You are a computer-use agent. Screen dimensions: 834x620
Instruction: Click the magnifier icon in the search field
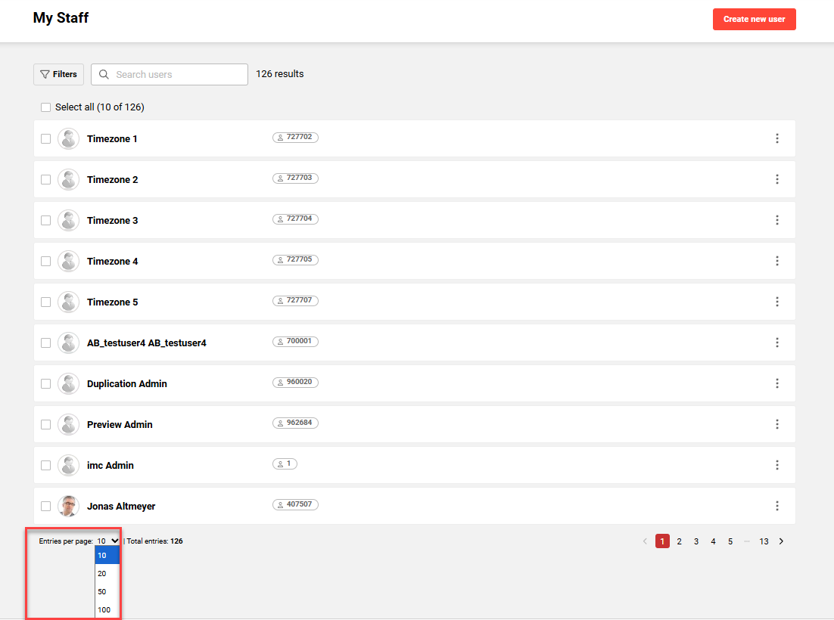[104, 74]
